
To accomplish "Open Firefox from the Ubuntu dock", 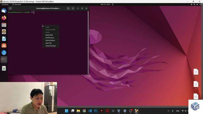I will pos(4,18).
